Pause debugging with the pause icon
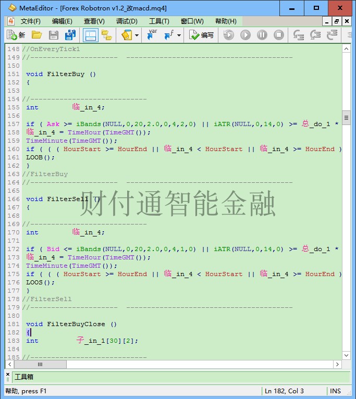Viewport: 356px width, 399px height. [x=262, y=35]
